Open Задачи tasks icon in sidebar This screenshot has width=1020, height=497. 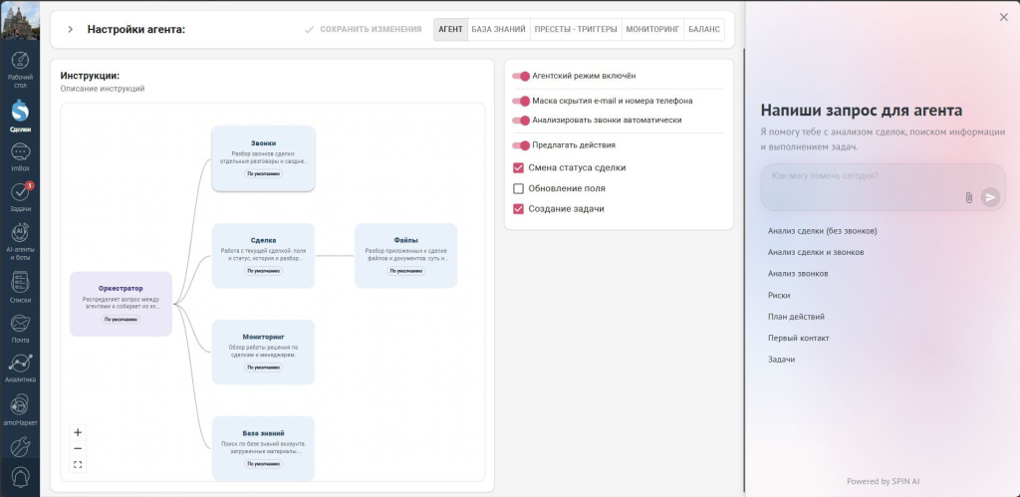[20, 192]
